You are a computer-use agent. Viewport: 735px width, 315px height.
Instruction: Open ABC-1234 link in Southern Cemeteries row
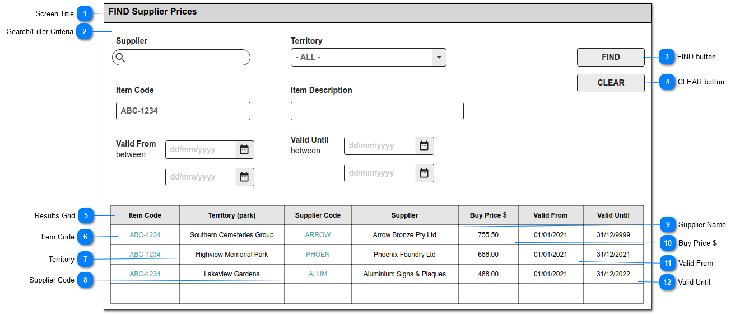pyautogui.click(x=145, y=235)
